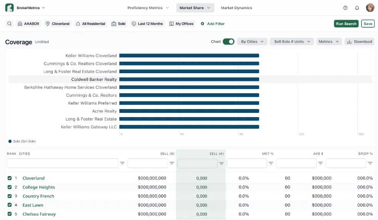
Task: Uncheck the East Lawn row checkbox
Action: (x=10, y=205)
